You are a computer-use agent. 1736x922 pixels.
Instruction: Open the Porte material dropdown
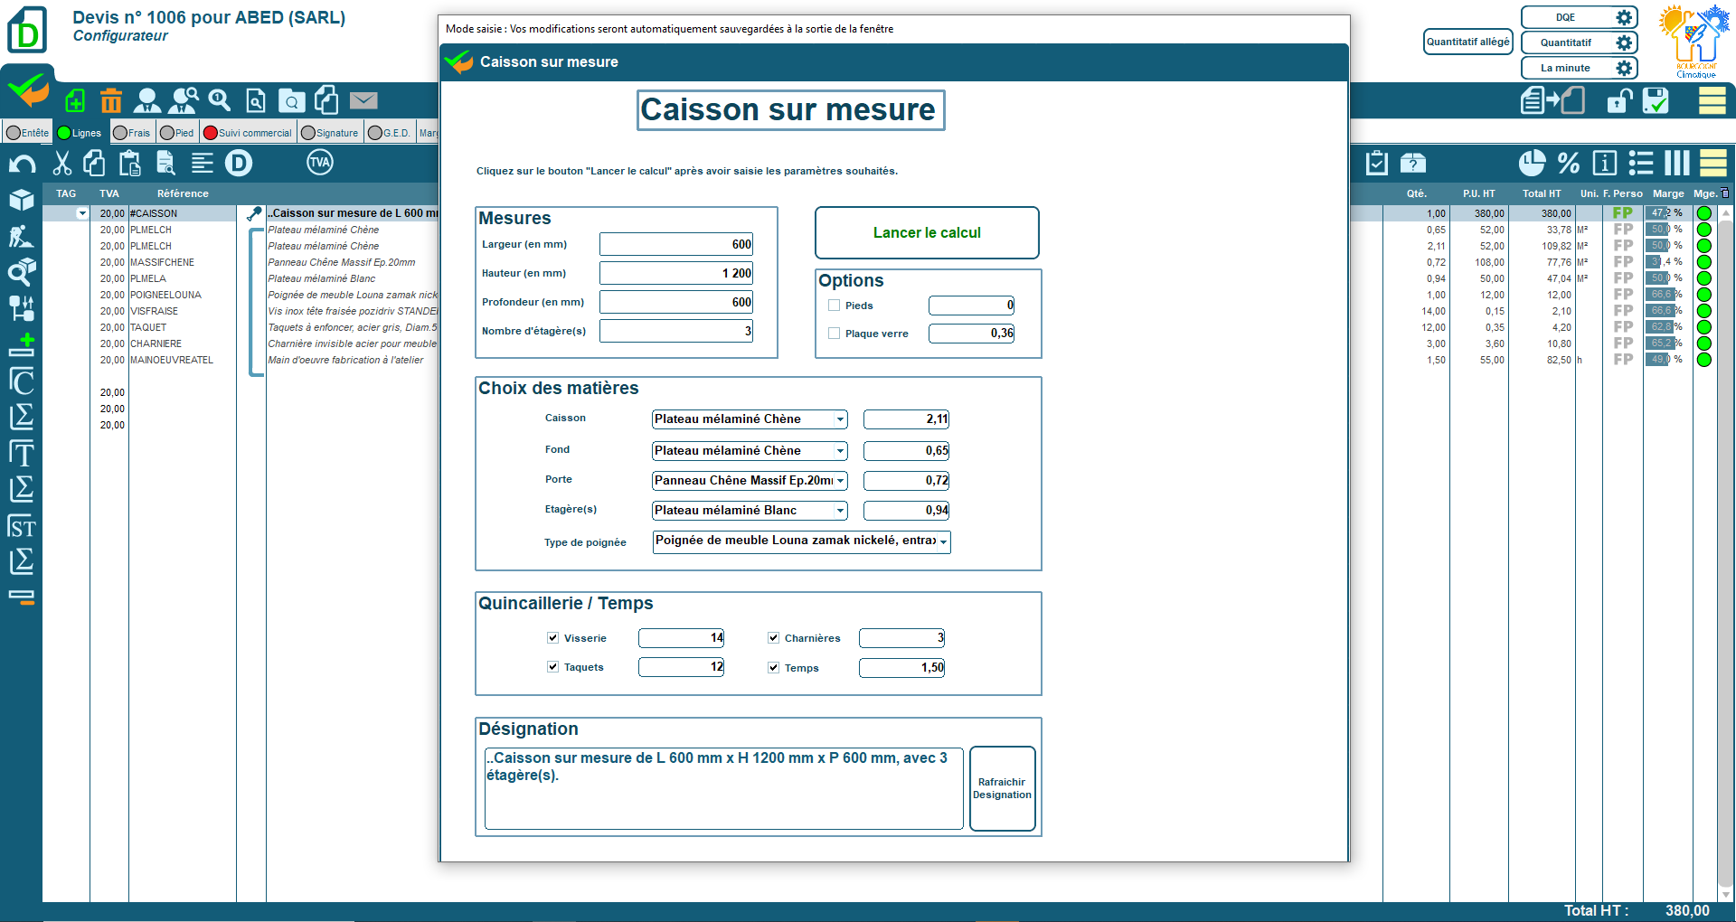tap(840, 481)
